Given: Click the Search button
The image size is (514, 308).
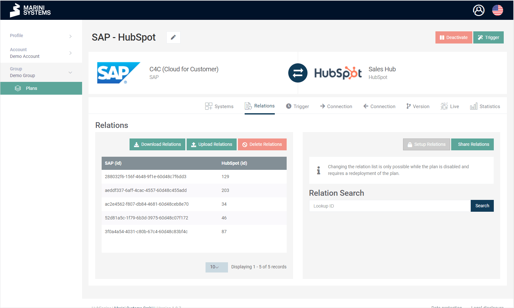Looking at the screenshot, I should point(482,206).
